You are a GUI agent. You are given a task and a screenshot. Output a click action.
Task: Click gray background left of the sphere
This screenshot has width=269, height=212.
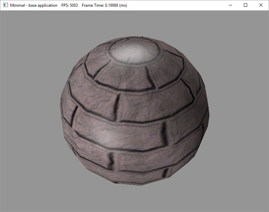click(x=30, y=111)
